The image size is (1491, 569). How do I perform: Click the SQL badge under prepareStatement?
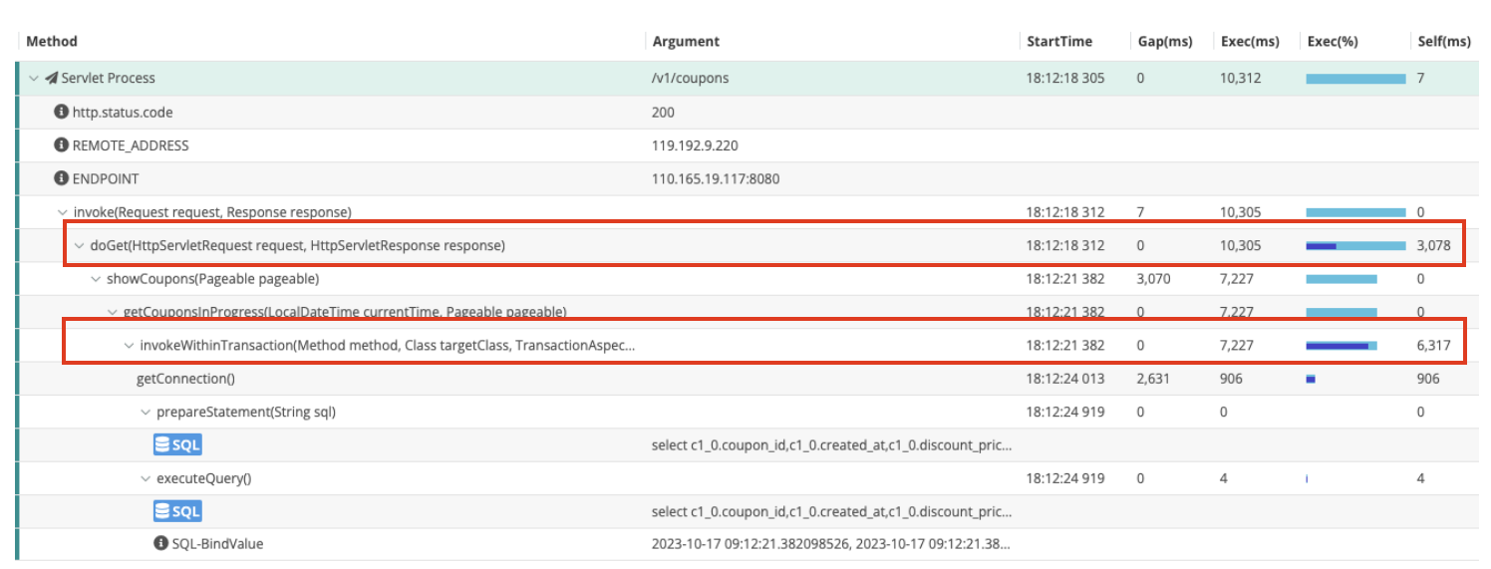[177, 445]
